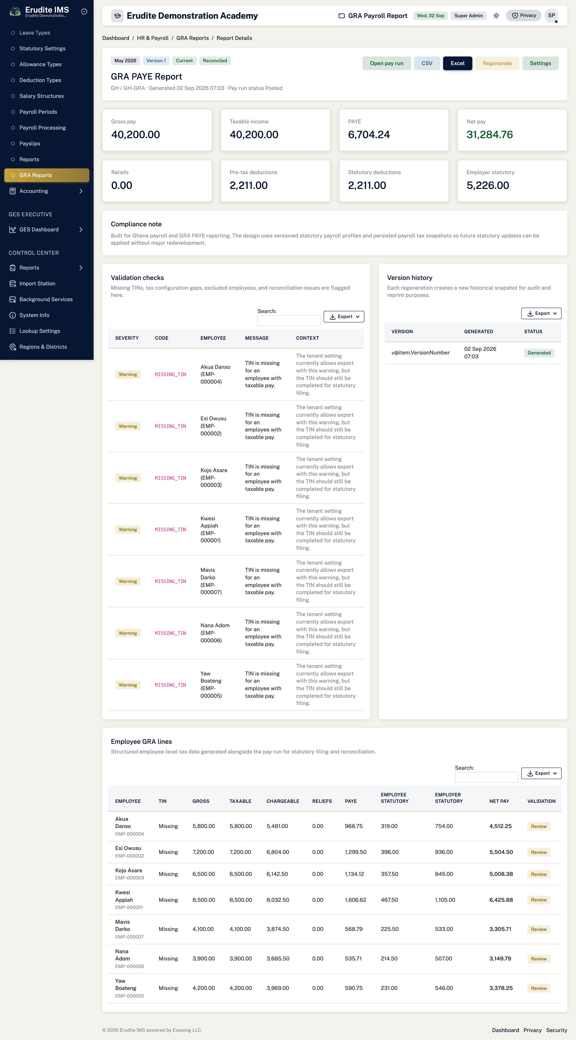Click the Import Station database icon
The height and width of the screenshot is (1040, 576).
(x=13, y=284)
